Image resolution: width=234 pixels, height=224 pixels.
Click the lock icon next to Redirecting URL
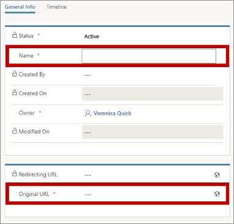coord(14,173)
